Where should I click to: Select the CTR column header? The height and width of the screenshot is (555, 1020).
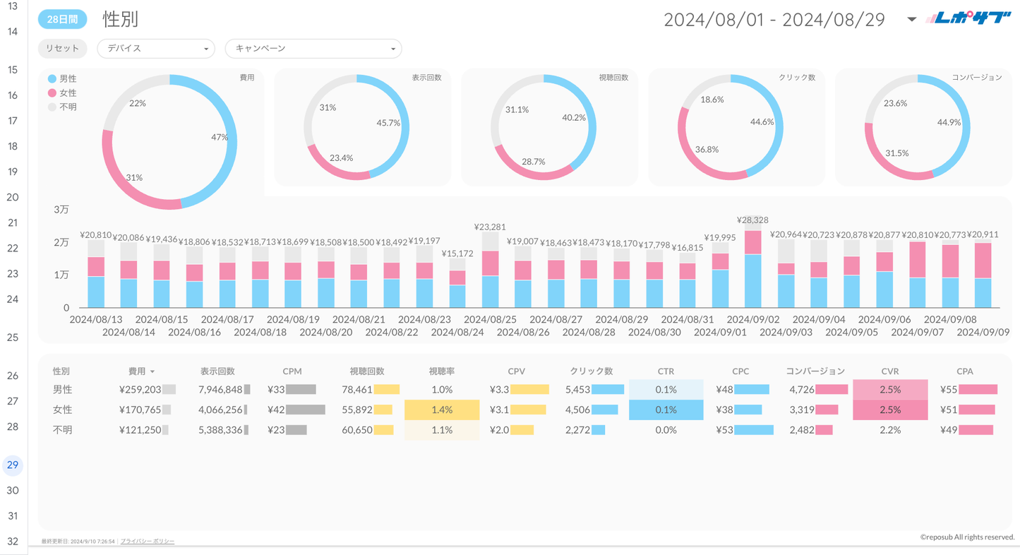[666, 371]
